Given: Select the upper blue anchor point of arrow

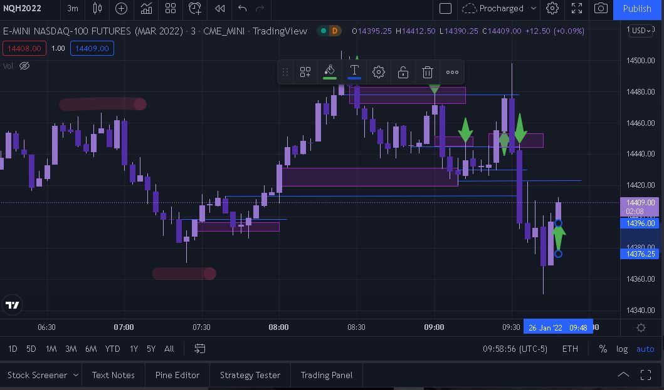Looking at the screenshot, I should pyautogui.click(x=558, y=223).
